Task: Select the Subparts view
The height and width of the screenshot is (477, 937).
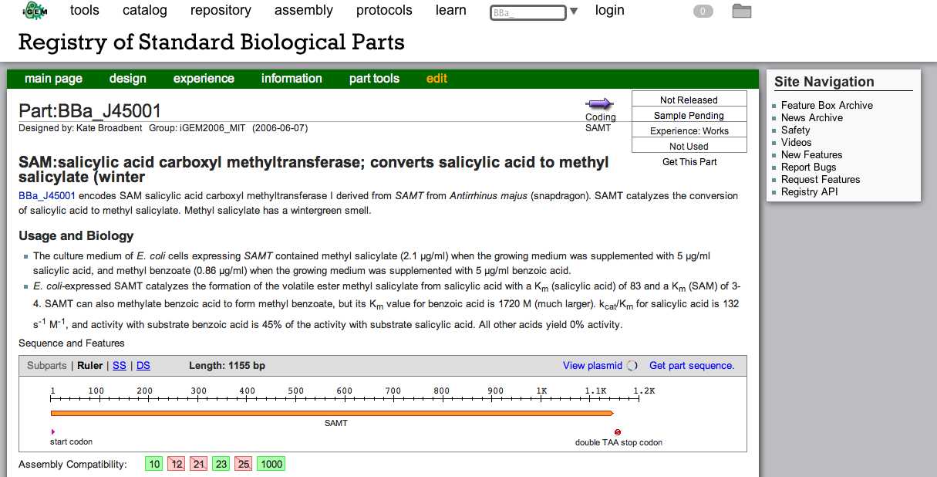Action: point(47,366)
